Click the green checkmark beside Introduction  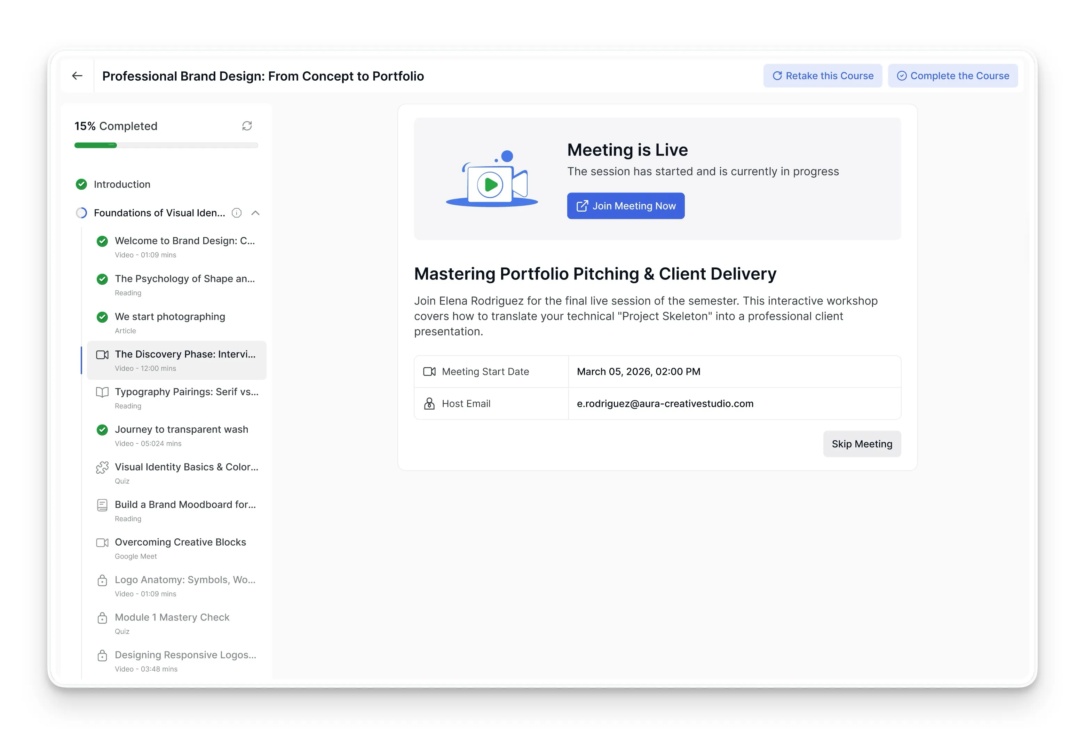(x=81, y=184)
